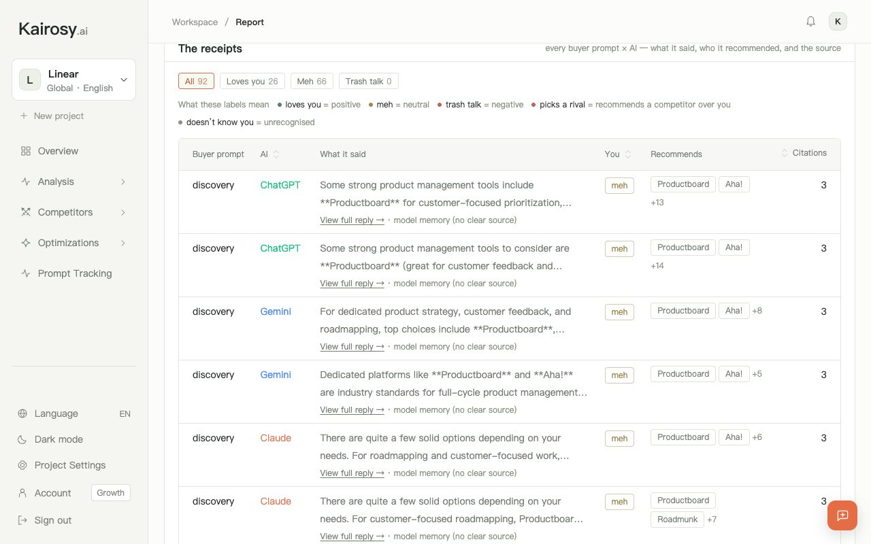The height and width of the screenshot is (544, 871).
Task: Expand the +13 more recommendations chip
Action: pos(657,203)
